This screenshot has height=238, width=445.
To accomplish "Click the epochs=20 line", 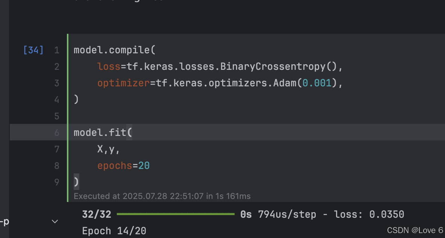I will click(123, 166).
